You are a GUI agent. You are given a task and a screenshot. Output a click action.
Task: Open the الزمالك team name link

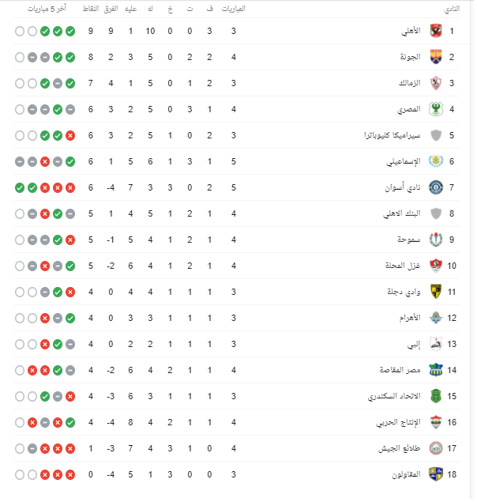pos(410,83)
